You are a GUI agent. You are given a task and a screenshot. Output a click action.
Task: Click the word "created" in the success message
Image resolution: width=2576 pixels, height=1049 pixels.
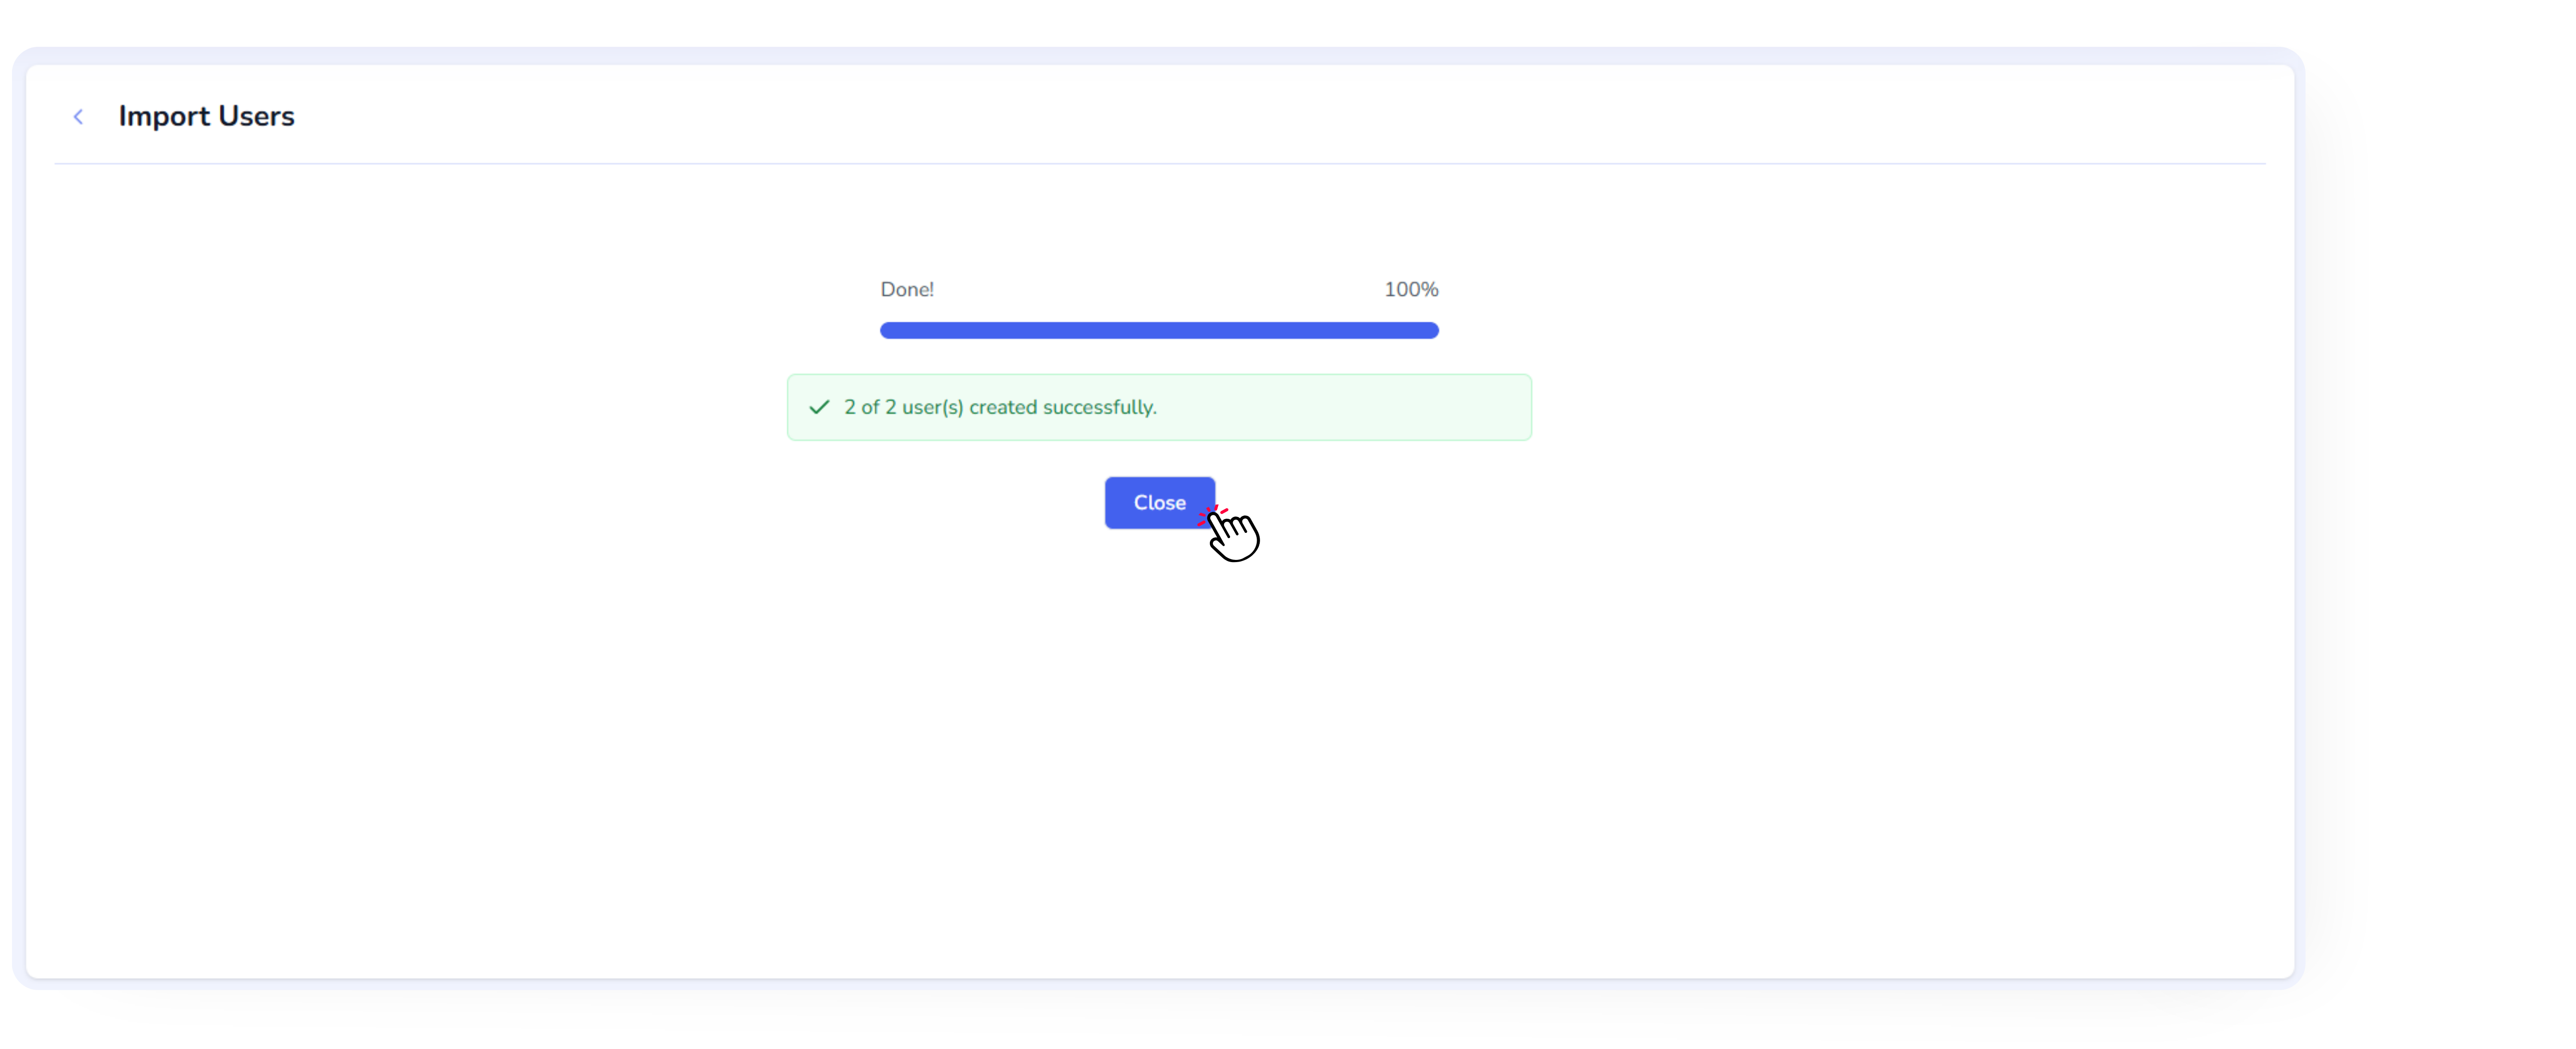[1003, 407]
